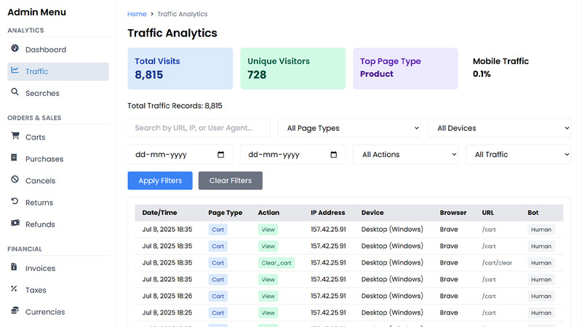Click Clear Filters button

tap(231, 180)
